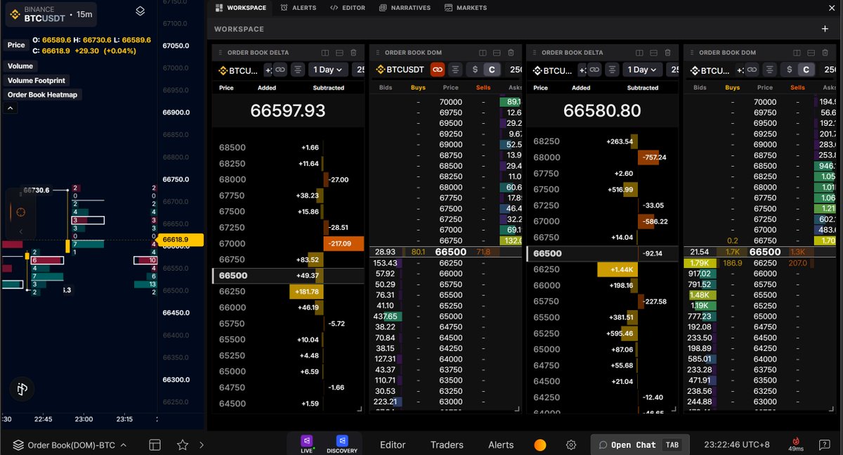Image resolution: width=843 pixels, height=455 pixels.
Task: Open Alerts in the bottom bar
Action: 501,444
